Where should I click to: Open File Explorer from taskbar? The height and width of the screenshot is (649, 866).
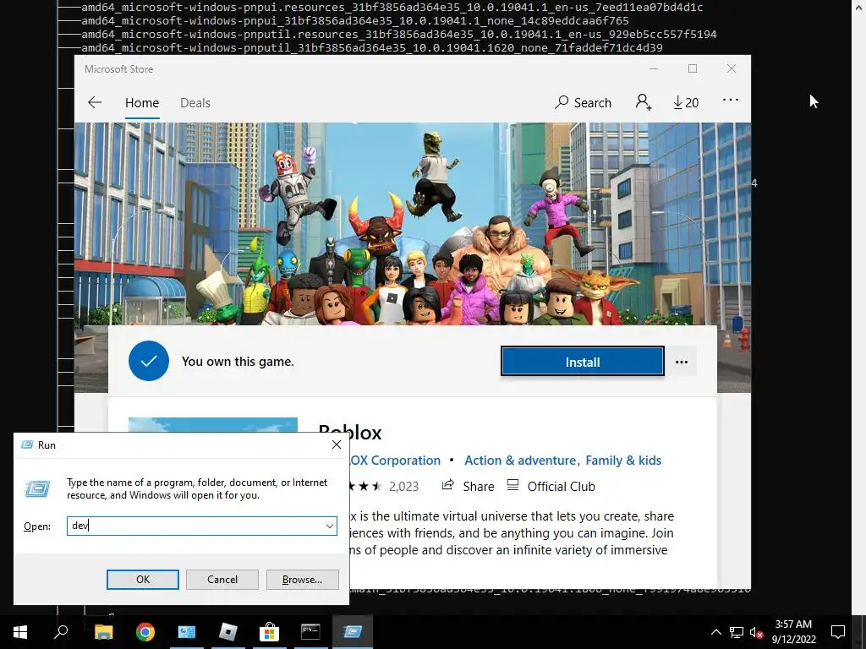point(103,632)
